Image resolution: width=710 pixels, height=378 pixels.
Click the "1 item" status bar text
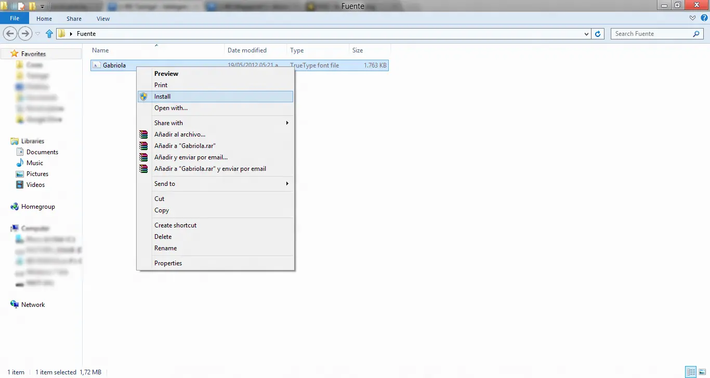click(x=16, y=372)
